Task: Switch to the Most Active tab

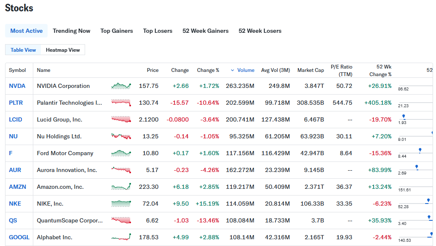Action: coord(27,31)
